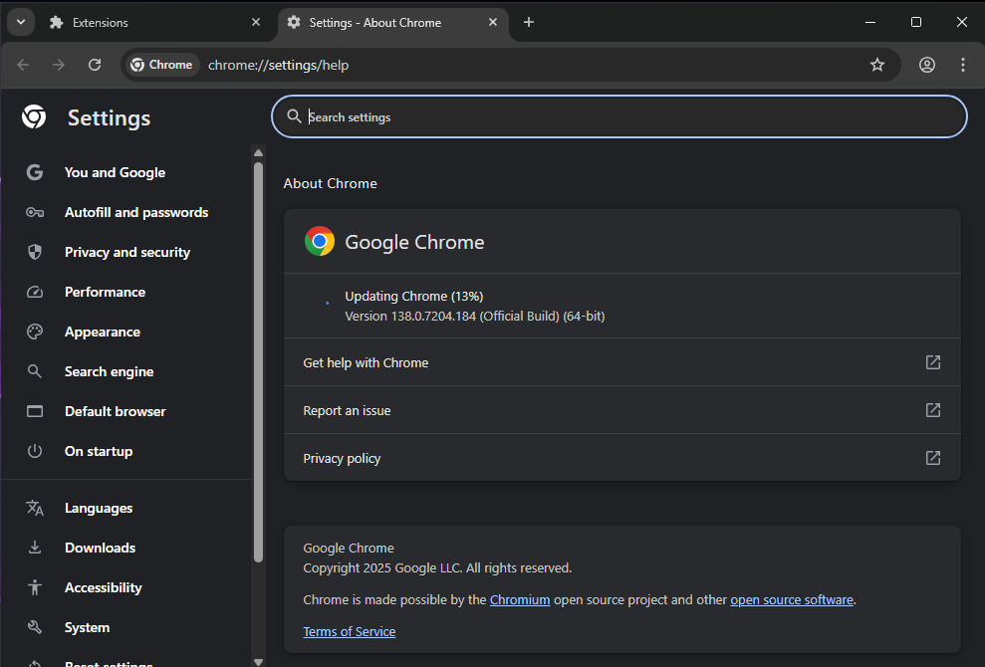Open the open source software link
This screenshot has width=985, height=667.
[792, 599]
